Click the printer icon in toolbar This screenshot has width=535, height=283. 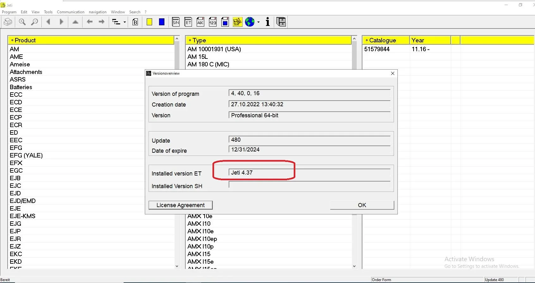8,22
